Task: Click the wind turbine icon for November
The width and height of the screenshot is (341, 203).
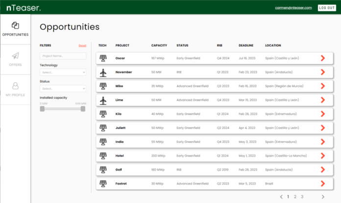Action: click(x=103, y=72)
